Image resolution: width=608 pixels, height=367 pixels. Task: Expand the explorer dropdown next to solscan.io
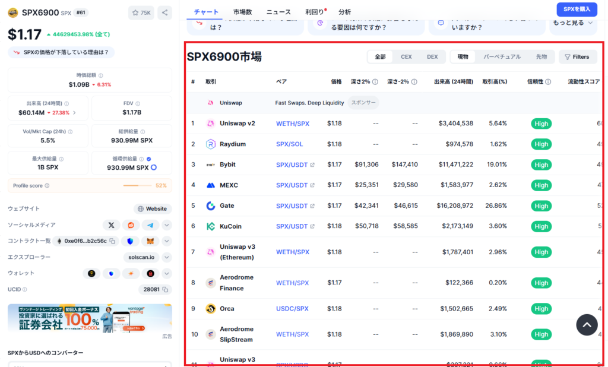pyautogui.click(x=167, y=257)
